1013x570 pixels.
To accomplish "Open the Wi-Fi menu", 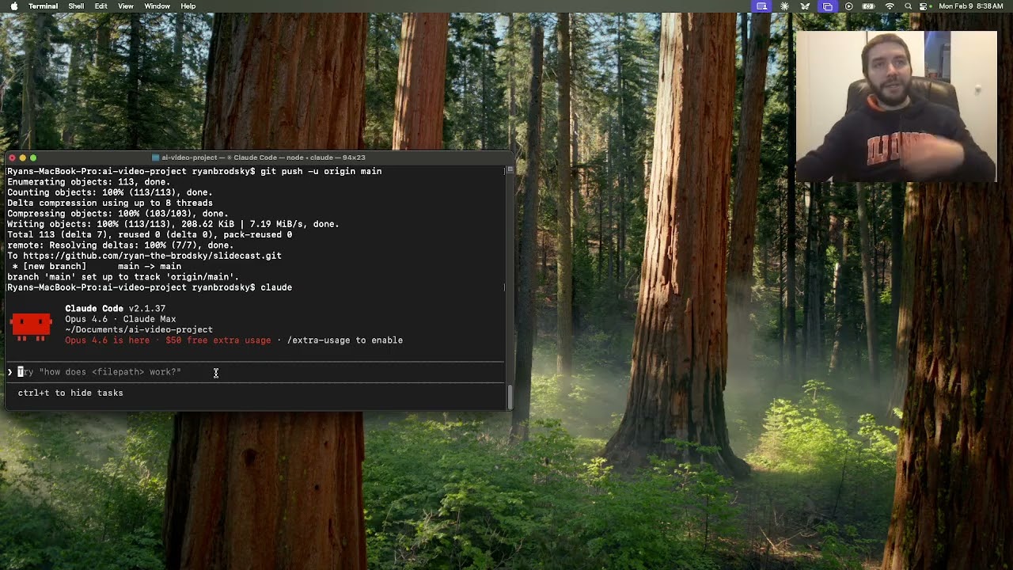I will [x=890, y=6].
